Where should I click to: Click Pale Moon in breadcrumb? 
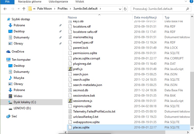point(44,9)
